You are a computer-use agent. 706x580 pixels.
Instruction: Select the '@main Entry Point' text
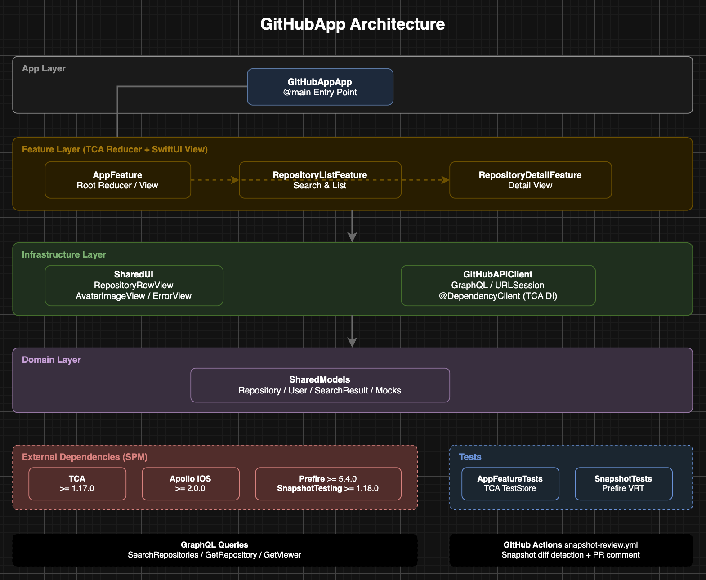(320, 92)
